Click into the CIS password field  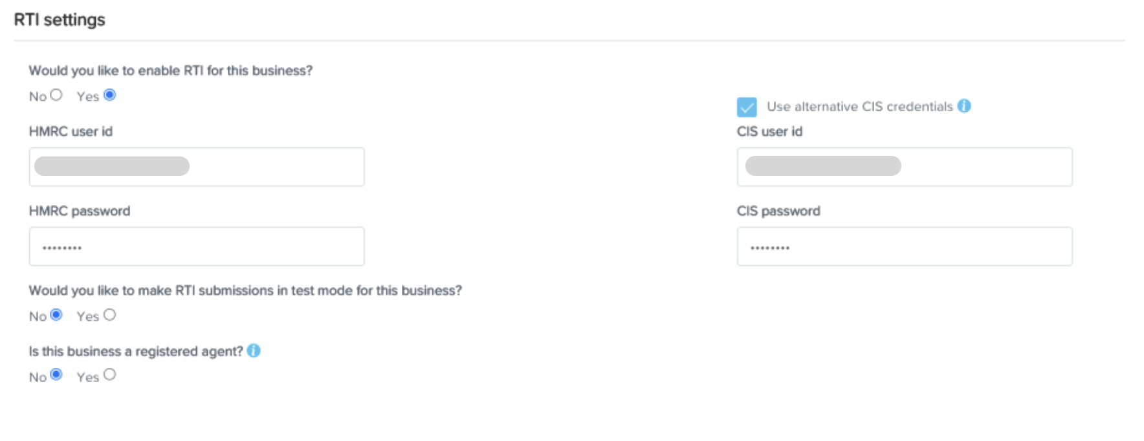click(904, 246)
